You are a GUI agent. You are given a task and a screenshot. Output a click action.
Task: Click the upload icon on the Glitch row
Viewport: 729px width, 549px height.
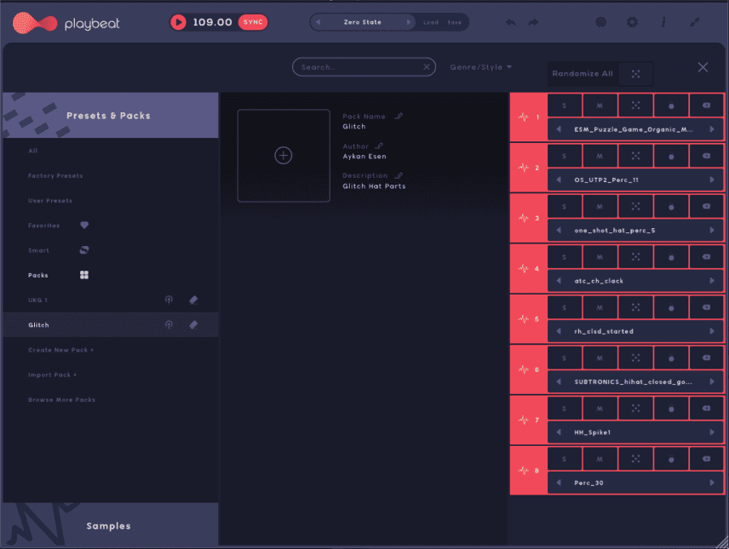point(169,325)
